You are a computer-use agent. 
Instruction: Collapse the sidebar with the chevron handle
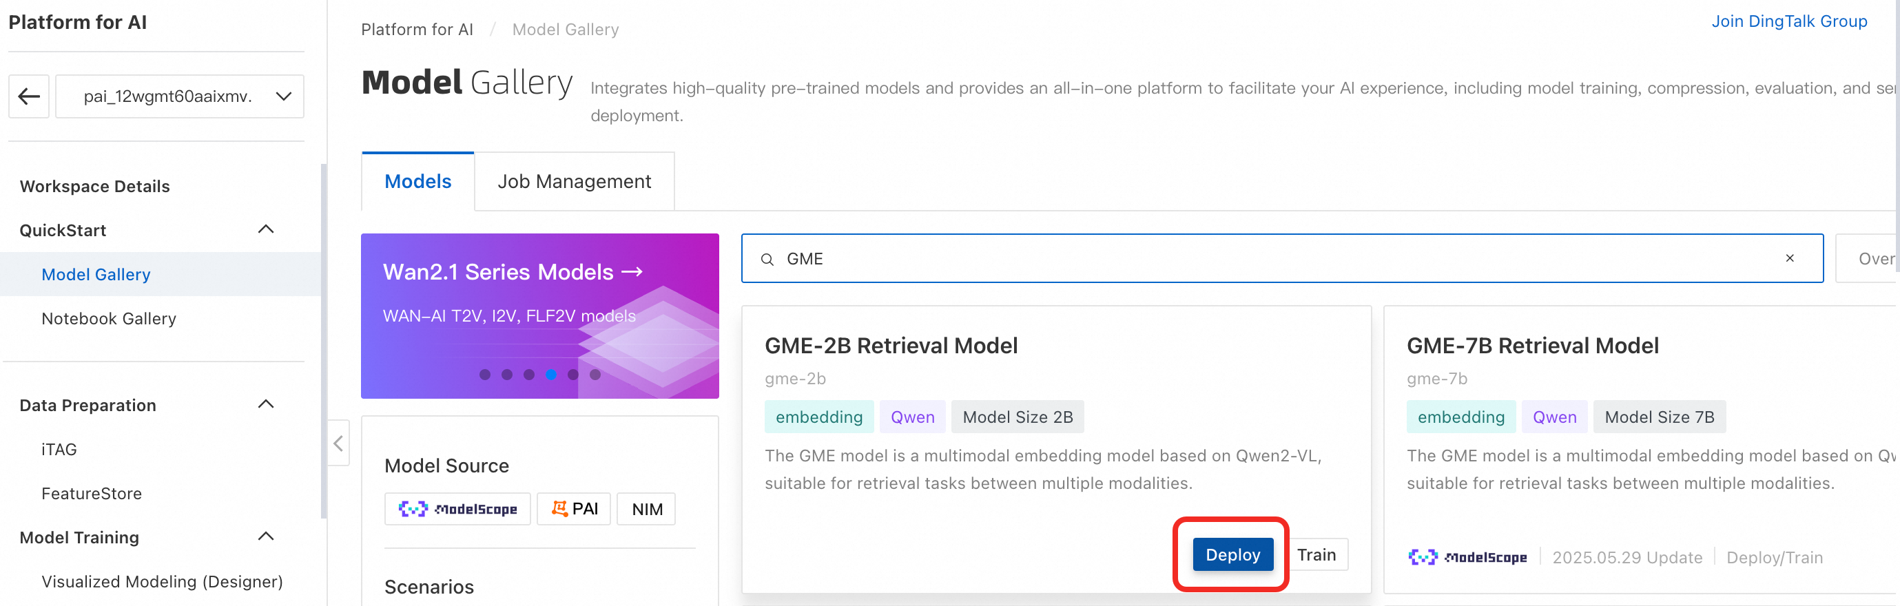(x=338, y=443)
